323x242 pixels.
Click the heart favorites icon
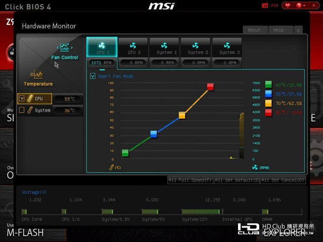[288, 6]
